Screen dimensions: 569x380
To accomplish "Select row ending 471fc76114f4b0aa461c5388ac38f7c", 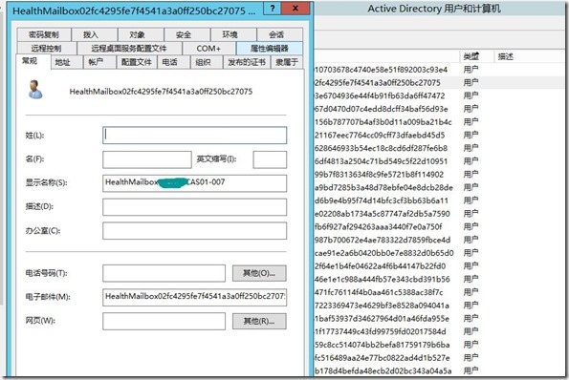I will coord(439,292).
